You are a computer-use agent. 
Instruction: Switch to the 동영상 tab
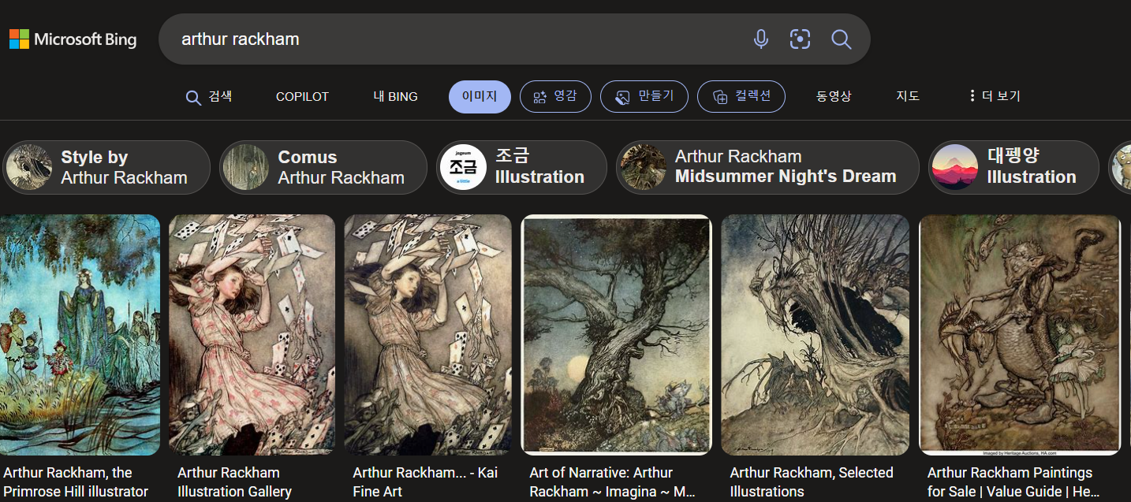pos(834,97)
